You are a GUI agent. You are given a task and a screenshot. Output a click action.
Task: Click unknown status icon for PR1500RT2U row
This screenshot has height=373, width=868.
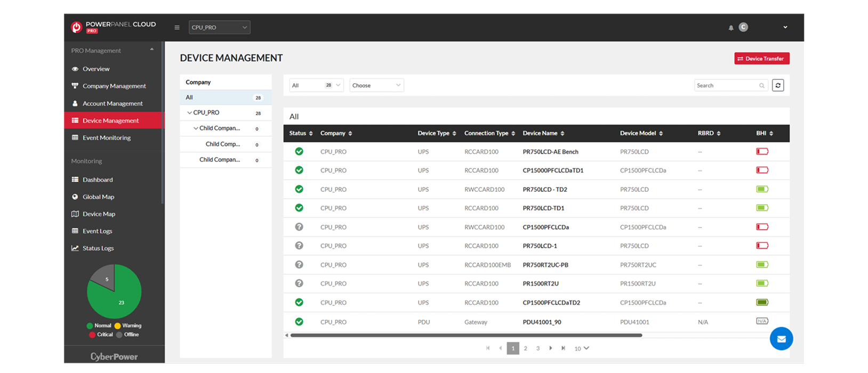299,283
